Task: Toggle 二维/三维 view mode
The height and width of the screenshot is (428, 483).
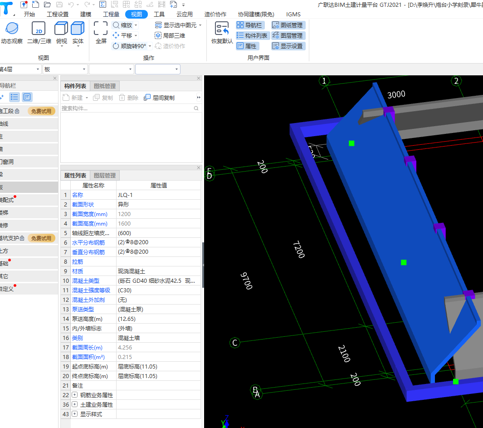Action: 39,33
